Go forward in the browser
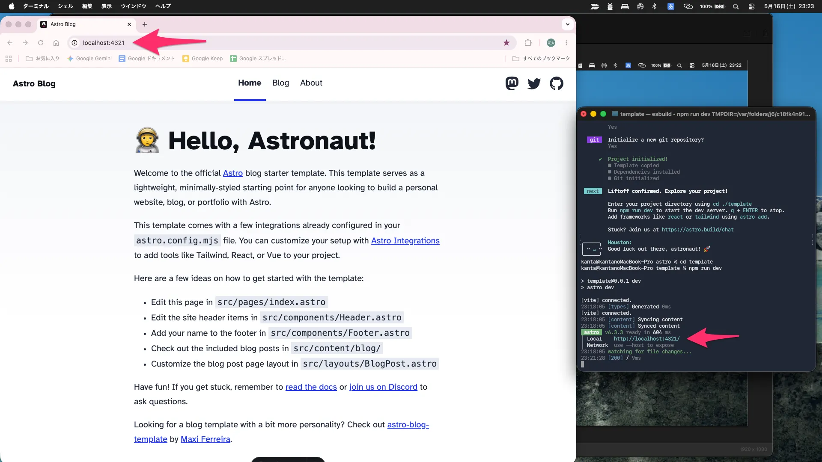The width and height of the screenshot is (822, 462). (x=25, y=43)
